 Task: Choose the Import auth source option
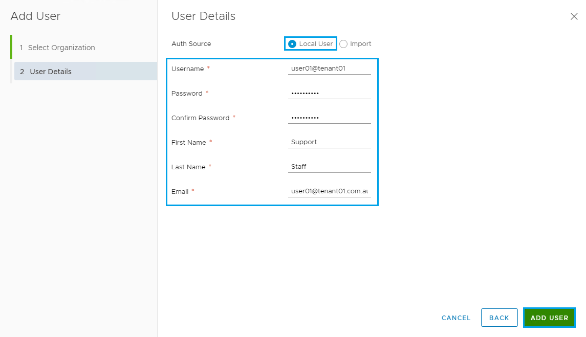(343, 44)
